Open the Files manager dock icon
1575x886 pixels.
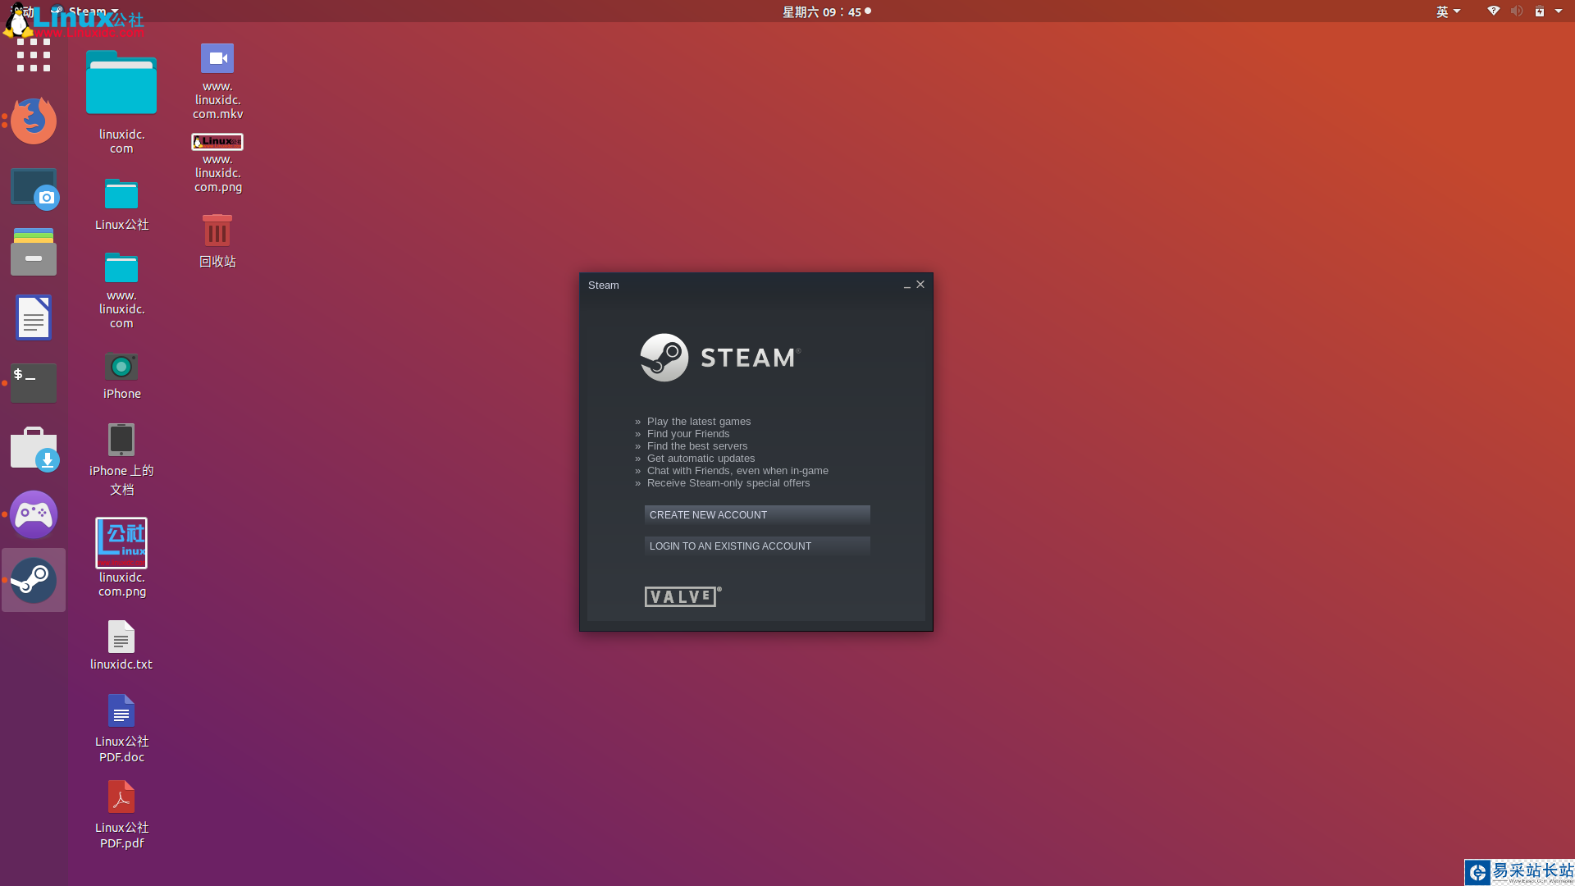[x=34, y=252]
